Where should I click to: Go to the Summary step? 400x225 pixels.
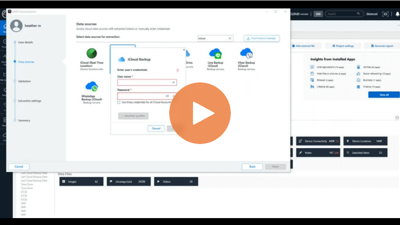pos(24,121)
